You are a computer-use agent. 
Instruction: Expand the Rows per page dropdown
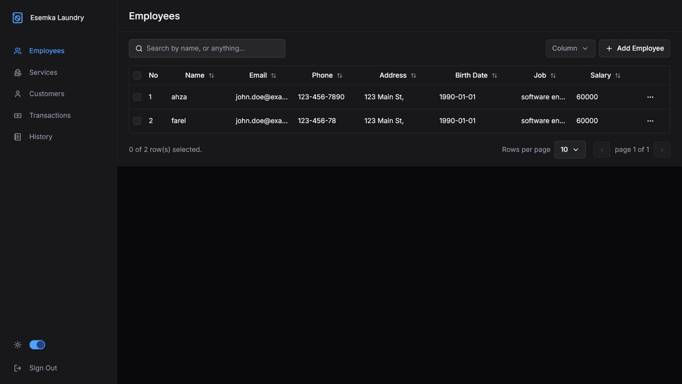coord(570,150)
